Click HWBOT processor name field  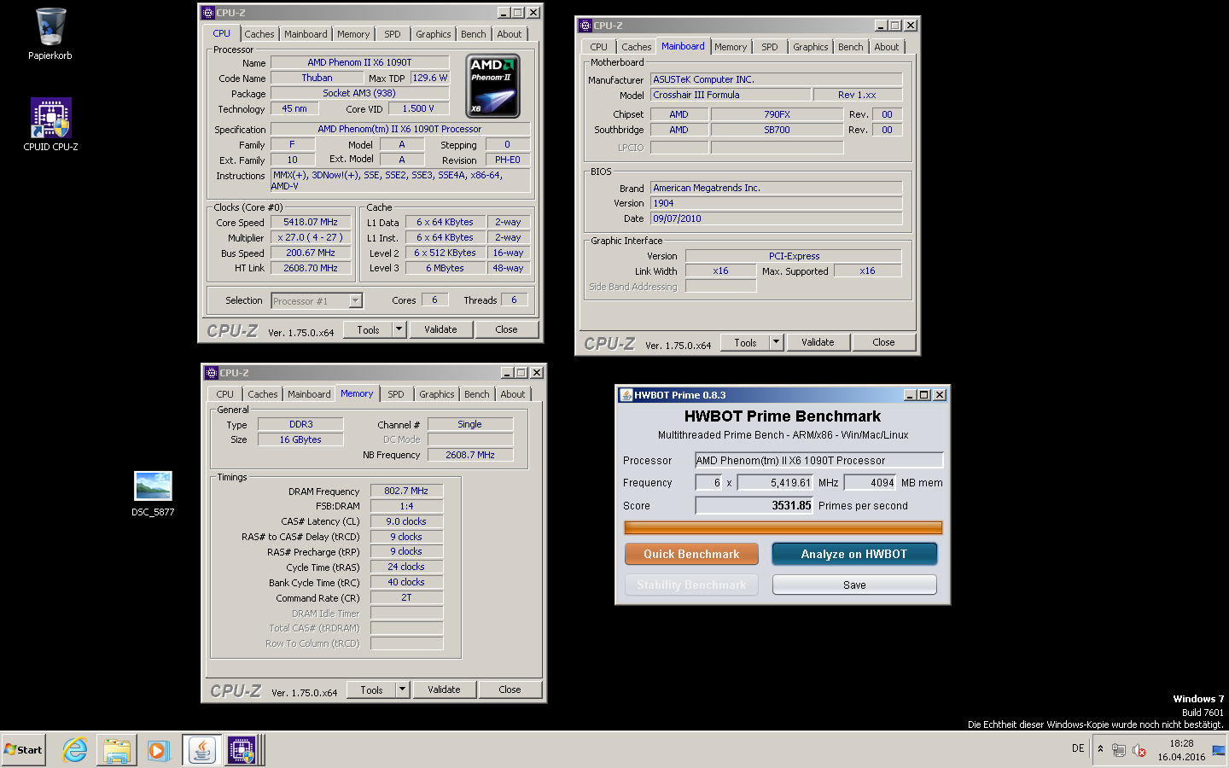tap(818, 460)
